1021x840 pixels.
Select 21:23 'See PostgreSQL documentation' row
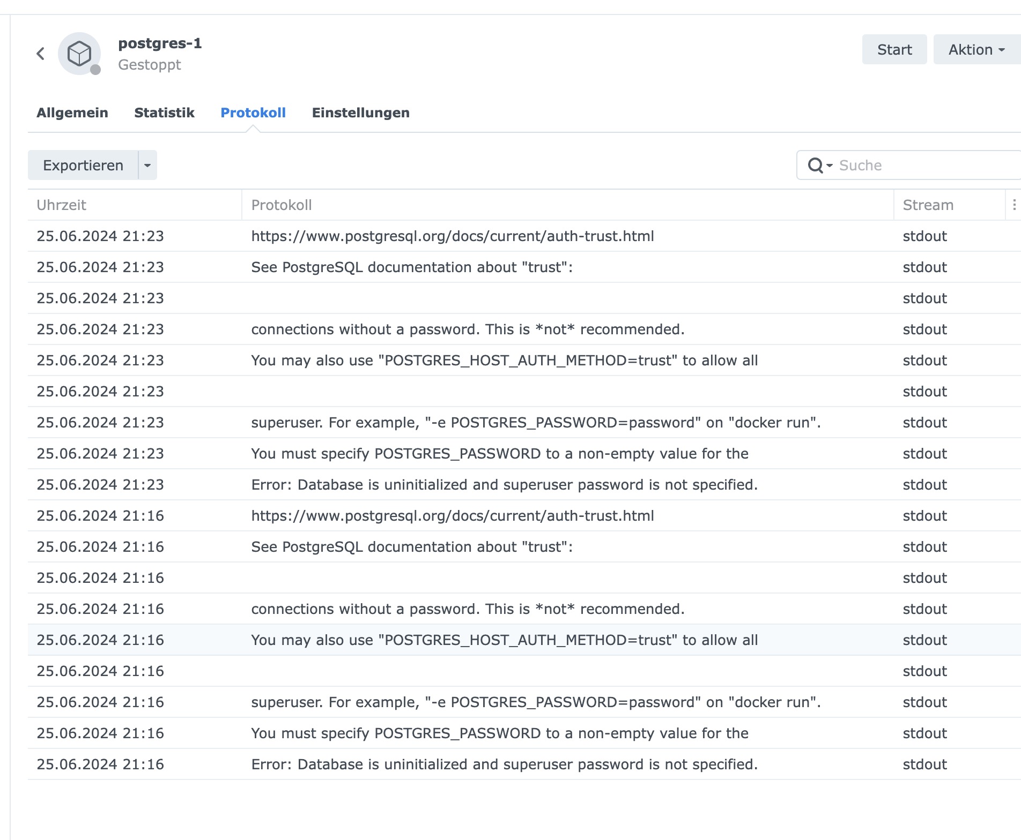[x=524, y=267]
